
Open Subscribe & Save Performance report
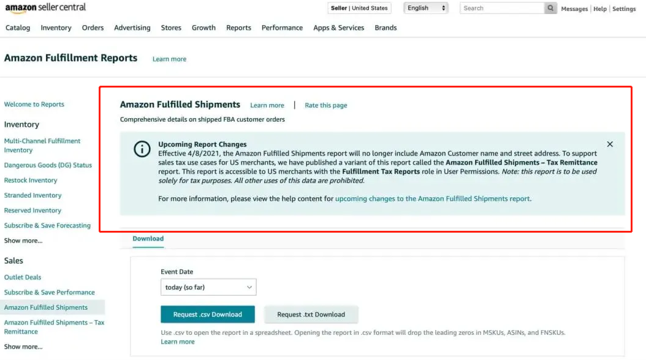tap(50, 293)
